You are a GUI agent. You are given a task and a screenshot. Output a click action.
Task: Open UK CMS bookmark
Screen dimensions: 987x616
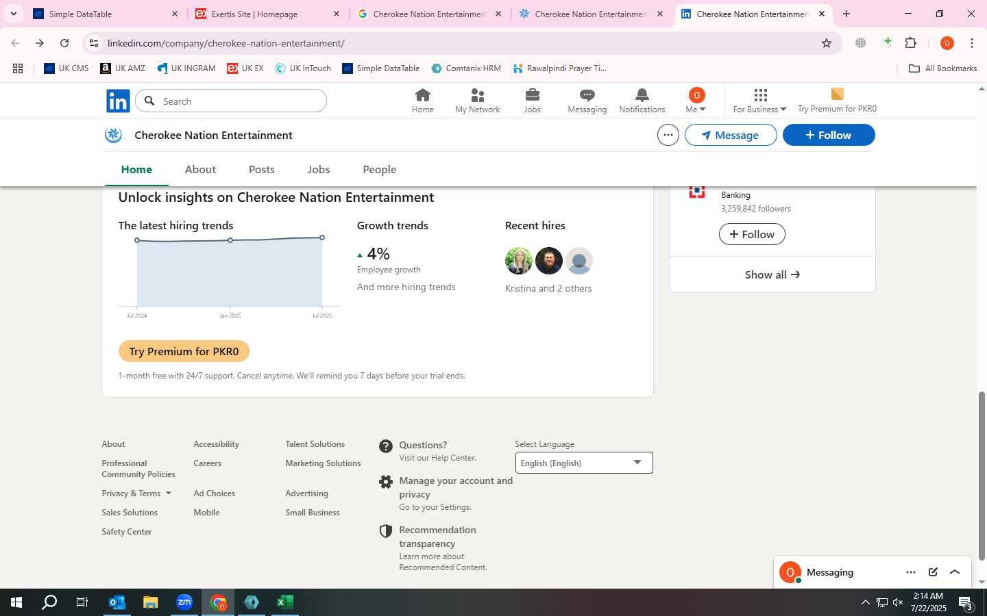pyautogui.click(x=66, y=68)
